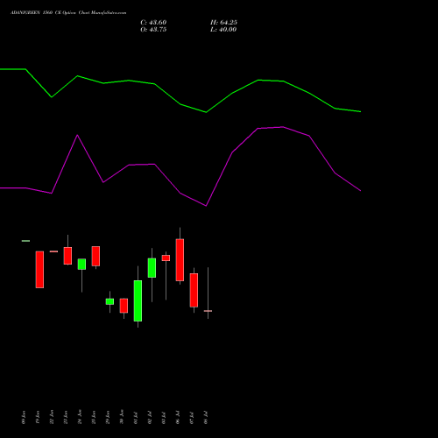The image size is (438, 438).
Task: Click the red candle above 25 Jun
Action: coord(95,256)
